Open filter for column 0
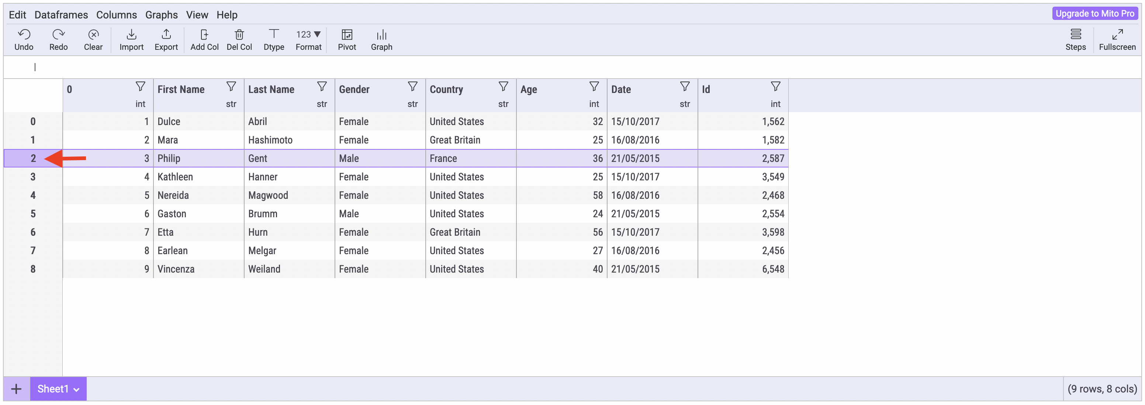Screen dimensions: 1145x405 pyautogui.click(x=141, y=87)
